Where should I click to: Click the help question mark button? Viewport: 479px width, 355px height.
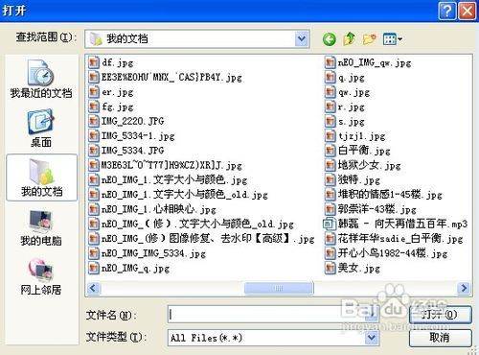pyautogui.click(x=447, y=12)
